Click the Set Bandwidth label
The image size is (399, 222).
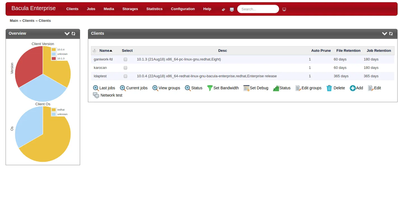coord(226,88)
